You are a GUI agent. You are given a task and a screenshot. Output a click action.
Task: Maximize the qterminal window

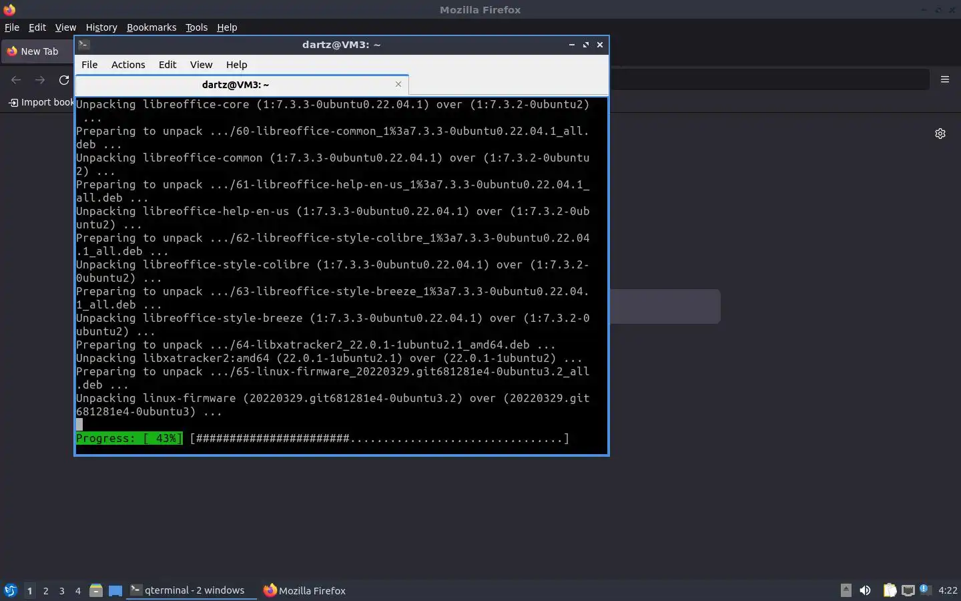point(586,45)
